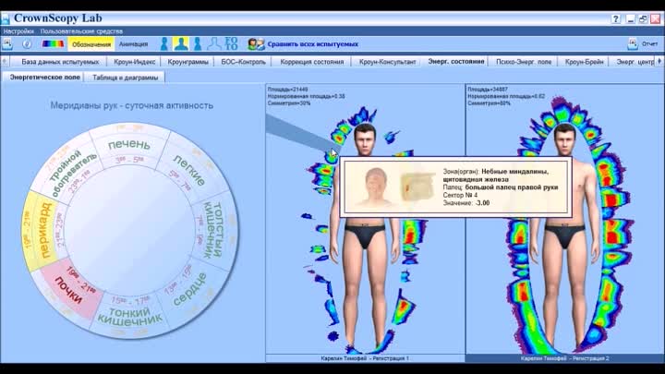Click the Отчет button
This screenshot has width=665, height=374.
point(649,43)
